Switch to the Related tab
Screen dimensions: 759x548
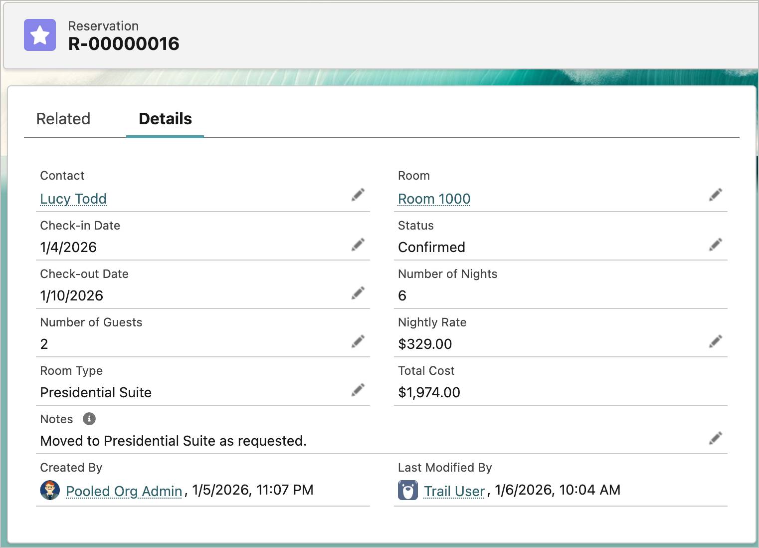[x=63, y=119]
